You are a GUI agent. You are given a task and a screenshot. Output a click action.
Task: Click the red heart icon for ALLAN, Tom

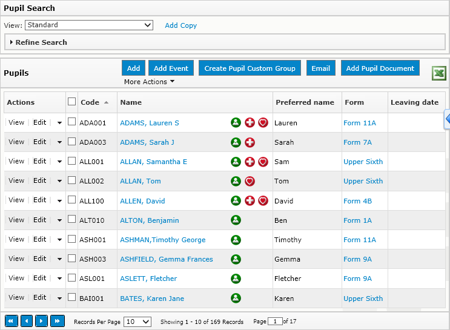pos(250,181)
